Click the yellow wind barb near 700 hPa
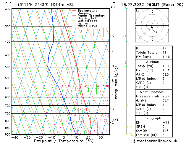This screenshot has height=143, width=186. click(128, 104)
